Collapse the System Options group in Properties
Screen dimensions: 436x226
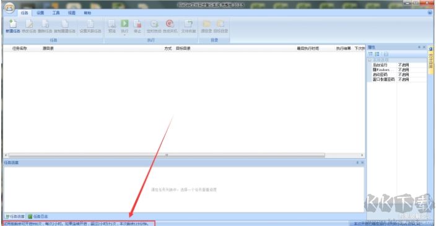pyautogui.click(x=370, y=60)
